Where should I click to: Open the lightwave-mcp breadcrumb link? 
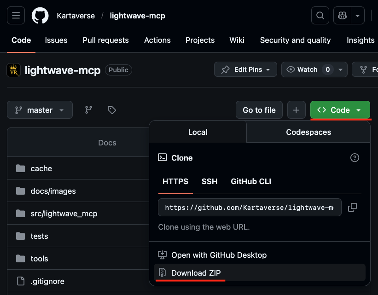point(137,16)
